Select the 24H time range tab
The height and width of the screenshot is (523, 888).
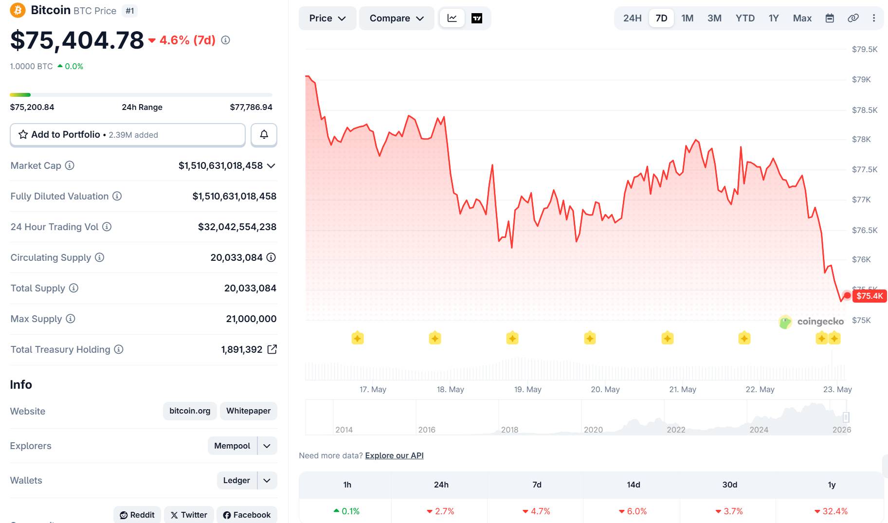coord(633,18)
